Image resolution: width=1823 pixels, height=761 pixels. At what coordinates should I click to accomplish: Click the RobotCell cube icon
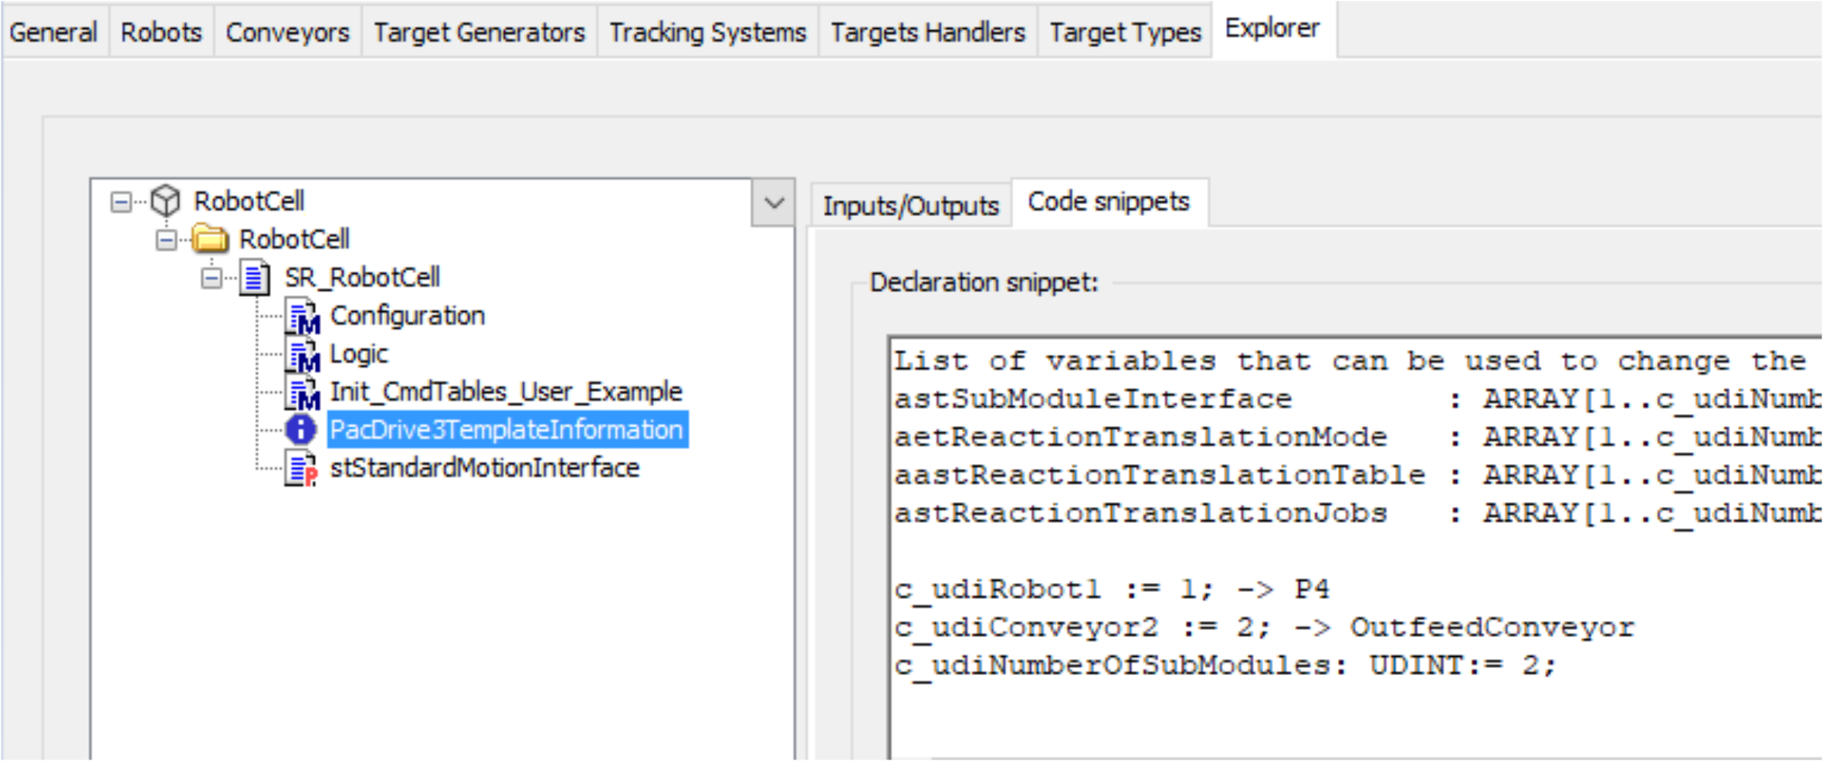pyautogui.click(x=164, y=200)
